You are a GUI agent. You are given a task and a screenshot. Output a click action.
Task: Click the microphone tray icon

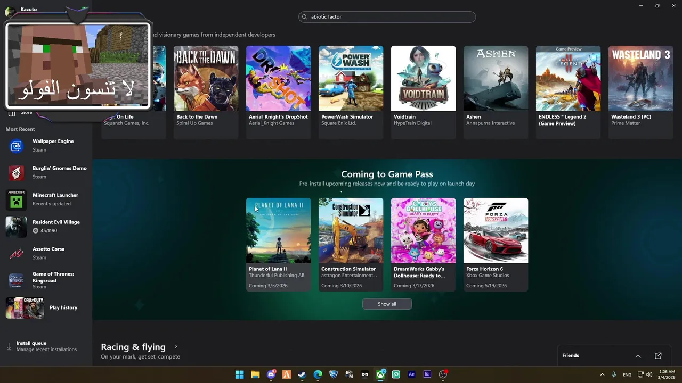pyautogui.click(x=614, y=374)
